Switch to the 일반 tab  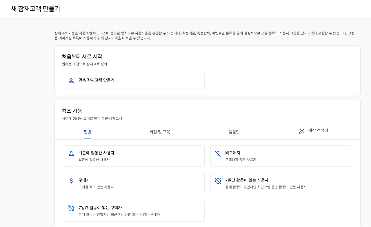(x=88, y=132)
